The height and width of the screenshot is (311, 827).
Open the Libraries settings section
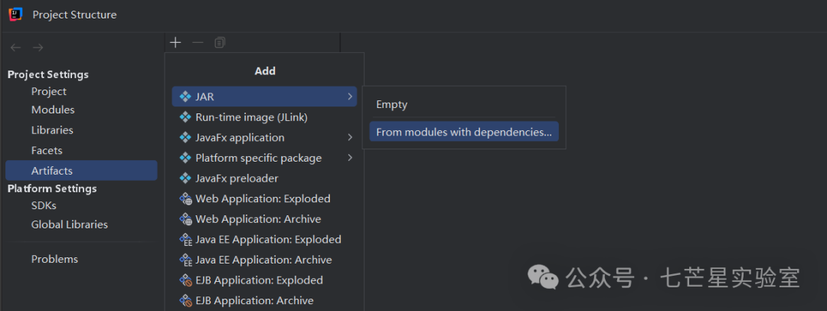click(52, 130)
